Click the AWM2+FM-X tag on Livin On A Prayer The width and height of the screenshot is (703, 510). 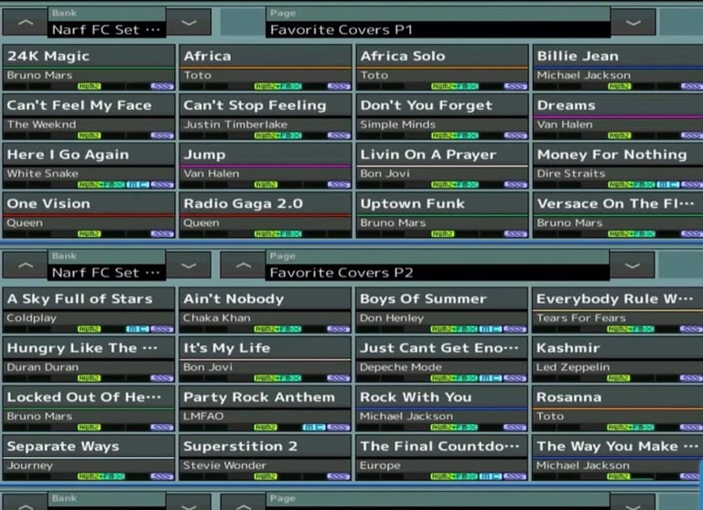455,184
